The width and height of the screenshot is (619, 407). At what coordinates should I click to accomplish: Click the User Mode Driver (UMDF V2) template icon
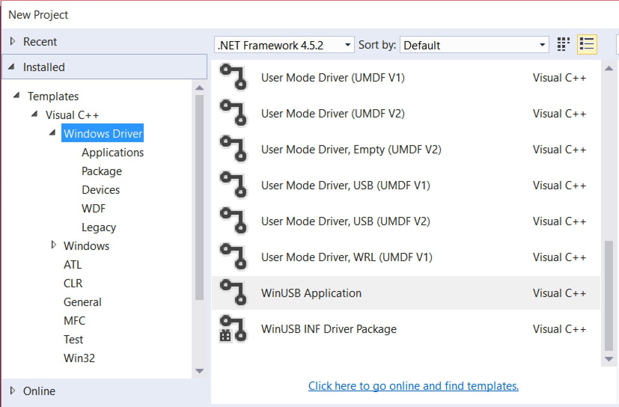[x=234, y=113]
